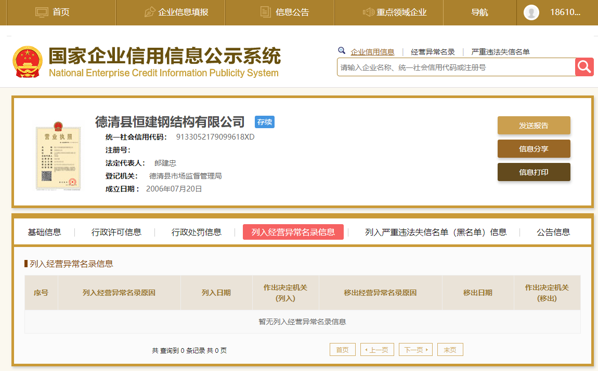Click the 信息分享 button
The height and width of the screenshot is (371, 598).
pyautogui.click(x=534, y=149)
